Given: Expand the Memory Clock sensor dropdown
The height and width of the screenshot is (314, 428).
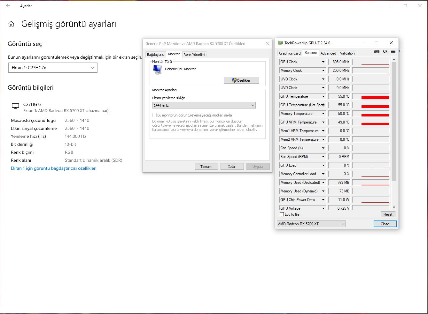Looking at the screenshot, I should coord(323,71).
